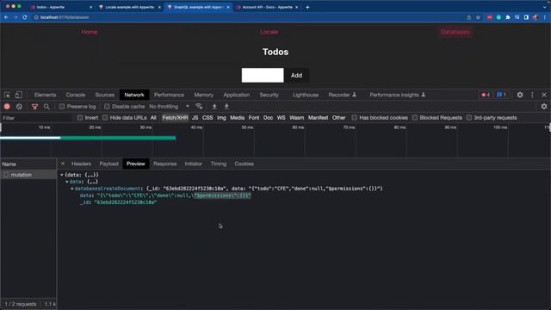Switch to the Console panel
Screen dimensions: 551x310
(76, 95)
